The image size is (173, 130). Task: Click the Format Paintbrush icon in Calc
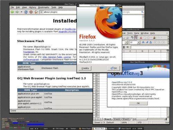click(154, 37)
